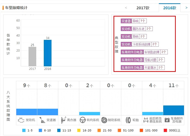The image size is (190, 136).
Task: Click the steering system (转向系统) wheel icon
Action: tap(83, 120)
